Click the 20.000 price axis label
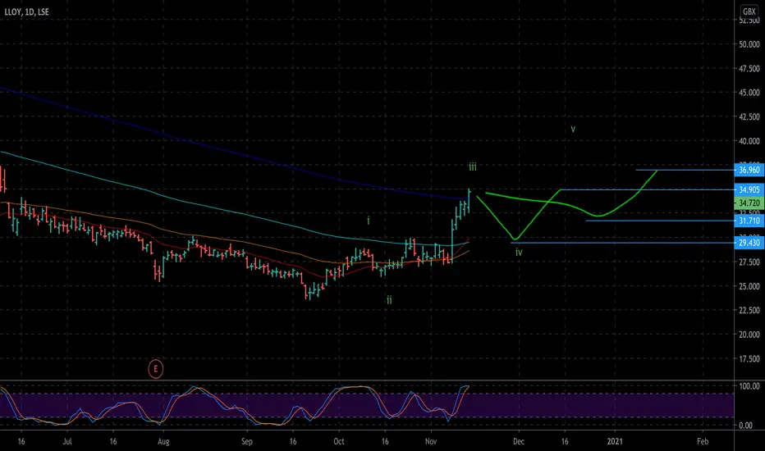This screenshot has width=765, height=451. coord(749,335)
